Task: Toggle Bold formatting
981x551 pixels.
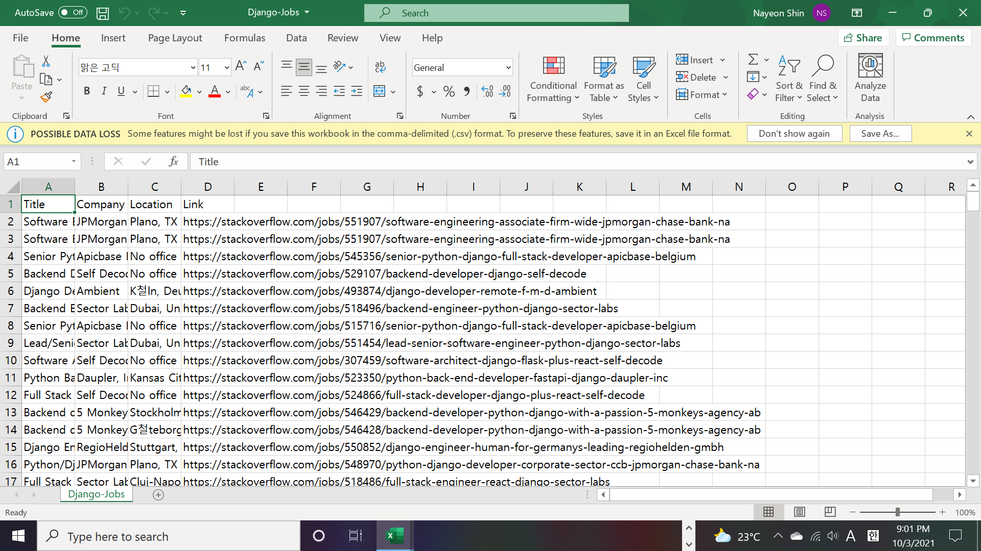Action: tap(87, 91)
